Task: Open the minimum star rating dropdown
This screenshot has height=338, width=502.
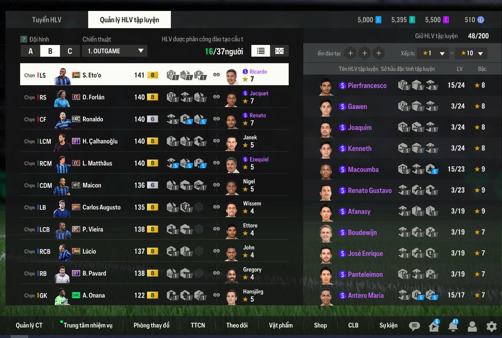Action: 433,53
